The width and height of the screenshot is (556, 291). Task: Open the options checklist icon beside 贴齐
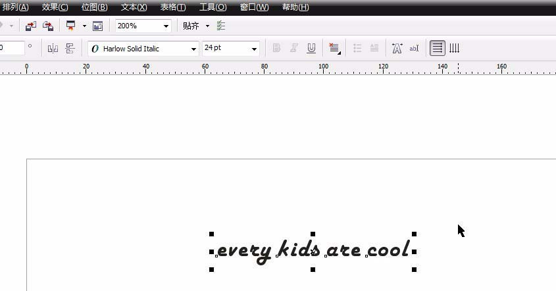click(x=221, y=26)
